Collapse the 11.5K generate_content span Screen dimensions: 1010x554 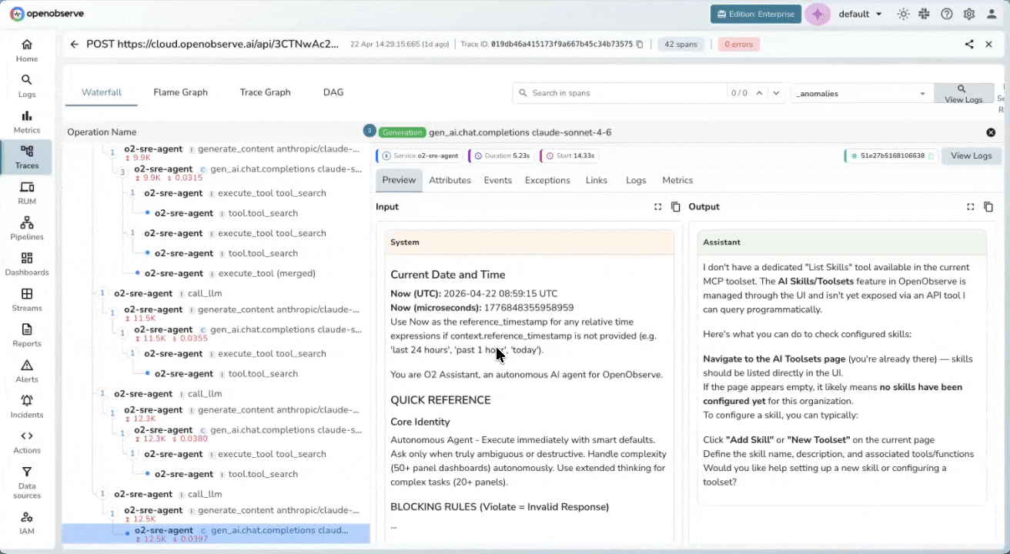pyautogui.click(x=112, y=313)
